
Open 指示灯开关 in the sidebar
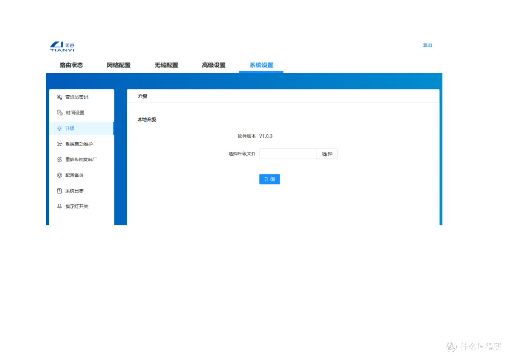click(x=82, y=206)
